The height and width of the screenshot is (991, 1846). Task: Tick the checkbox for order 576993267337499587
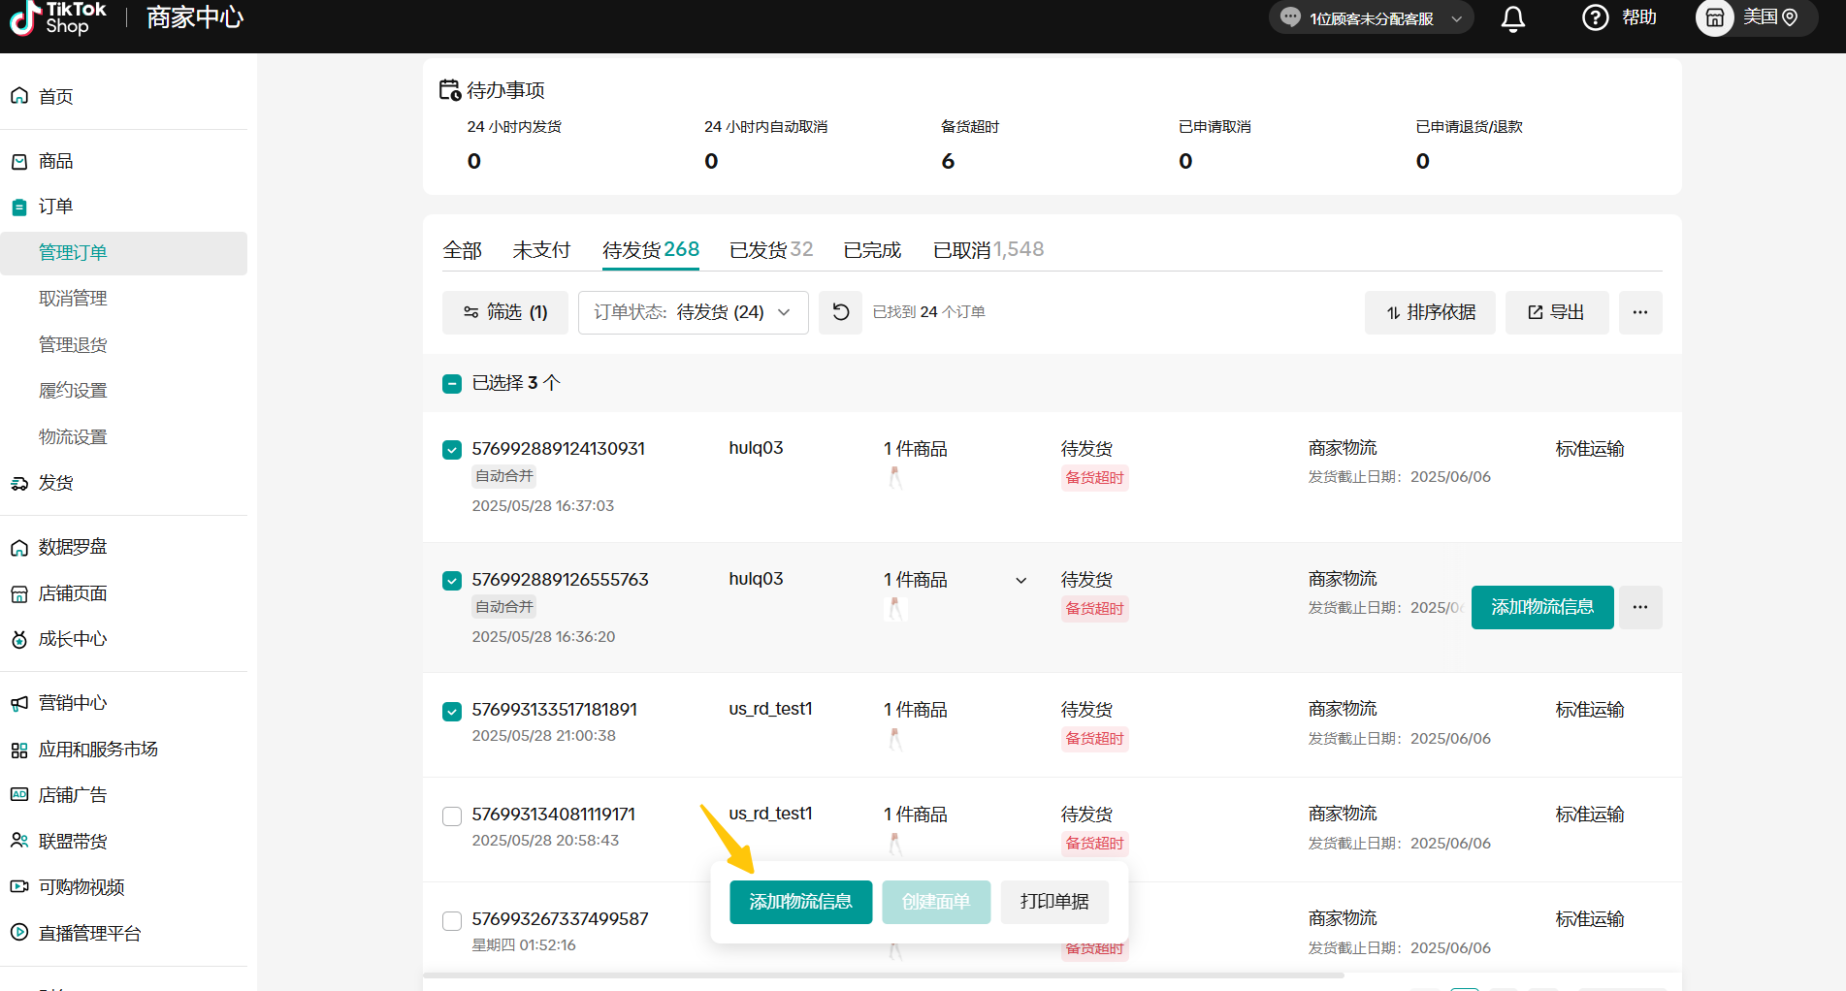tap(452, 920)
